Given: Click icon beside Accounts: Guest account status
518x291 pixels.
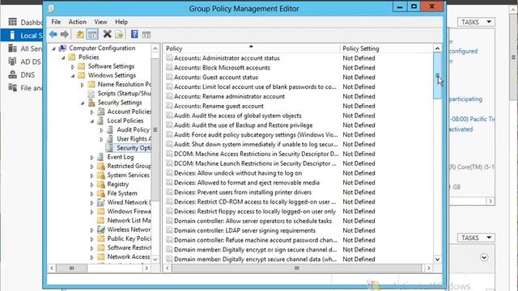Looking at the screenshot, I should tap(169, 78).
